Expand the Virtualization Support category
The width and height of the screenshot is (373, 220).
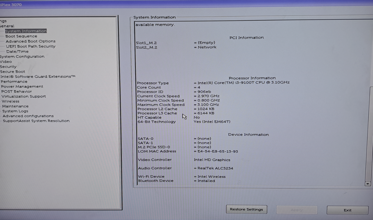coord(24,96)
